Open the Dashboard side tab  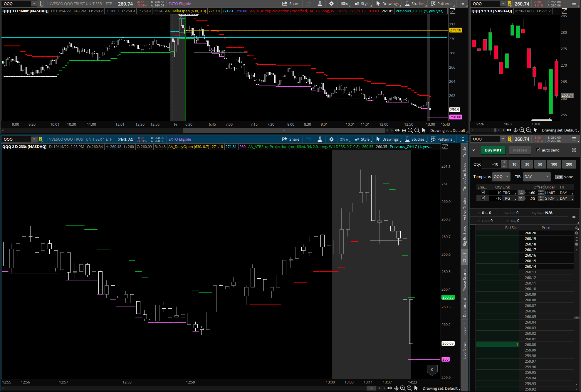(x=464, y=307)
